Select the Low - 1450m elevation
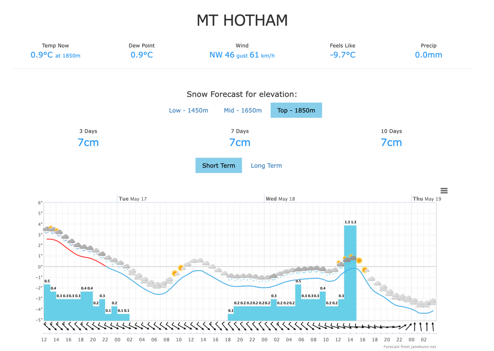This screenshot has height=351, width=494. click(x=189, y=110)
